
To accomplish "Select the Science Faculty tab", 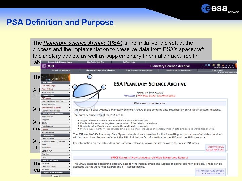I will [218, 70].
